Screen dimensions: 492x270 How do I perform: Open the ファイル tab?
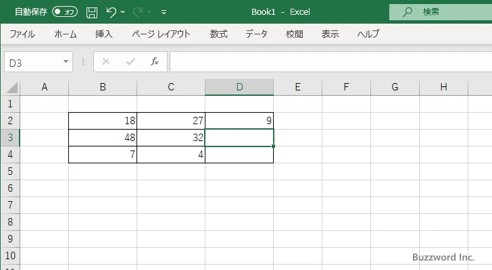coord(22,34)
